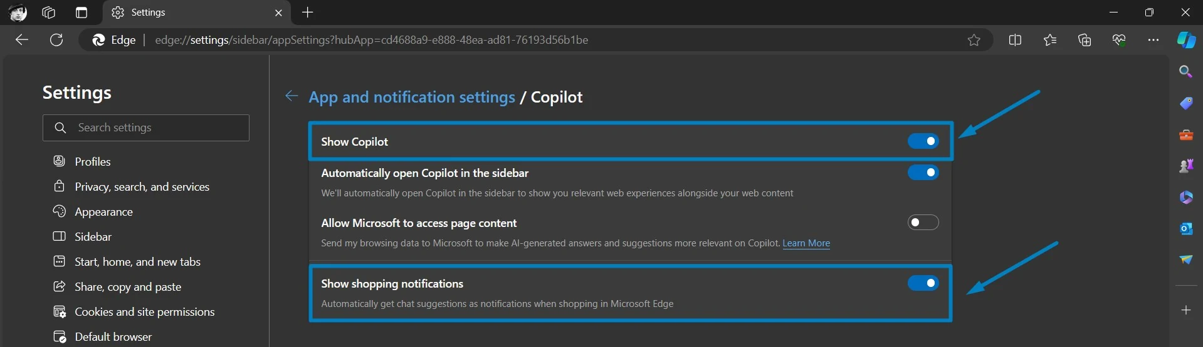Open the Shopping tag sidebar icon
The height and width of the screenshot is (347, 1203).
[1185, 103]
